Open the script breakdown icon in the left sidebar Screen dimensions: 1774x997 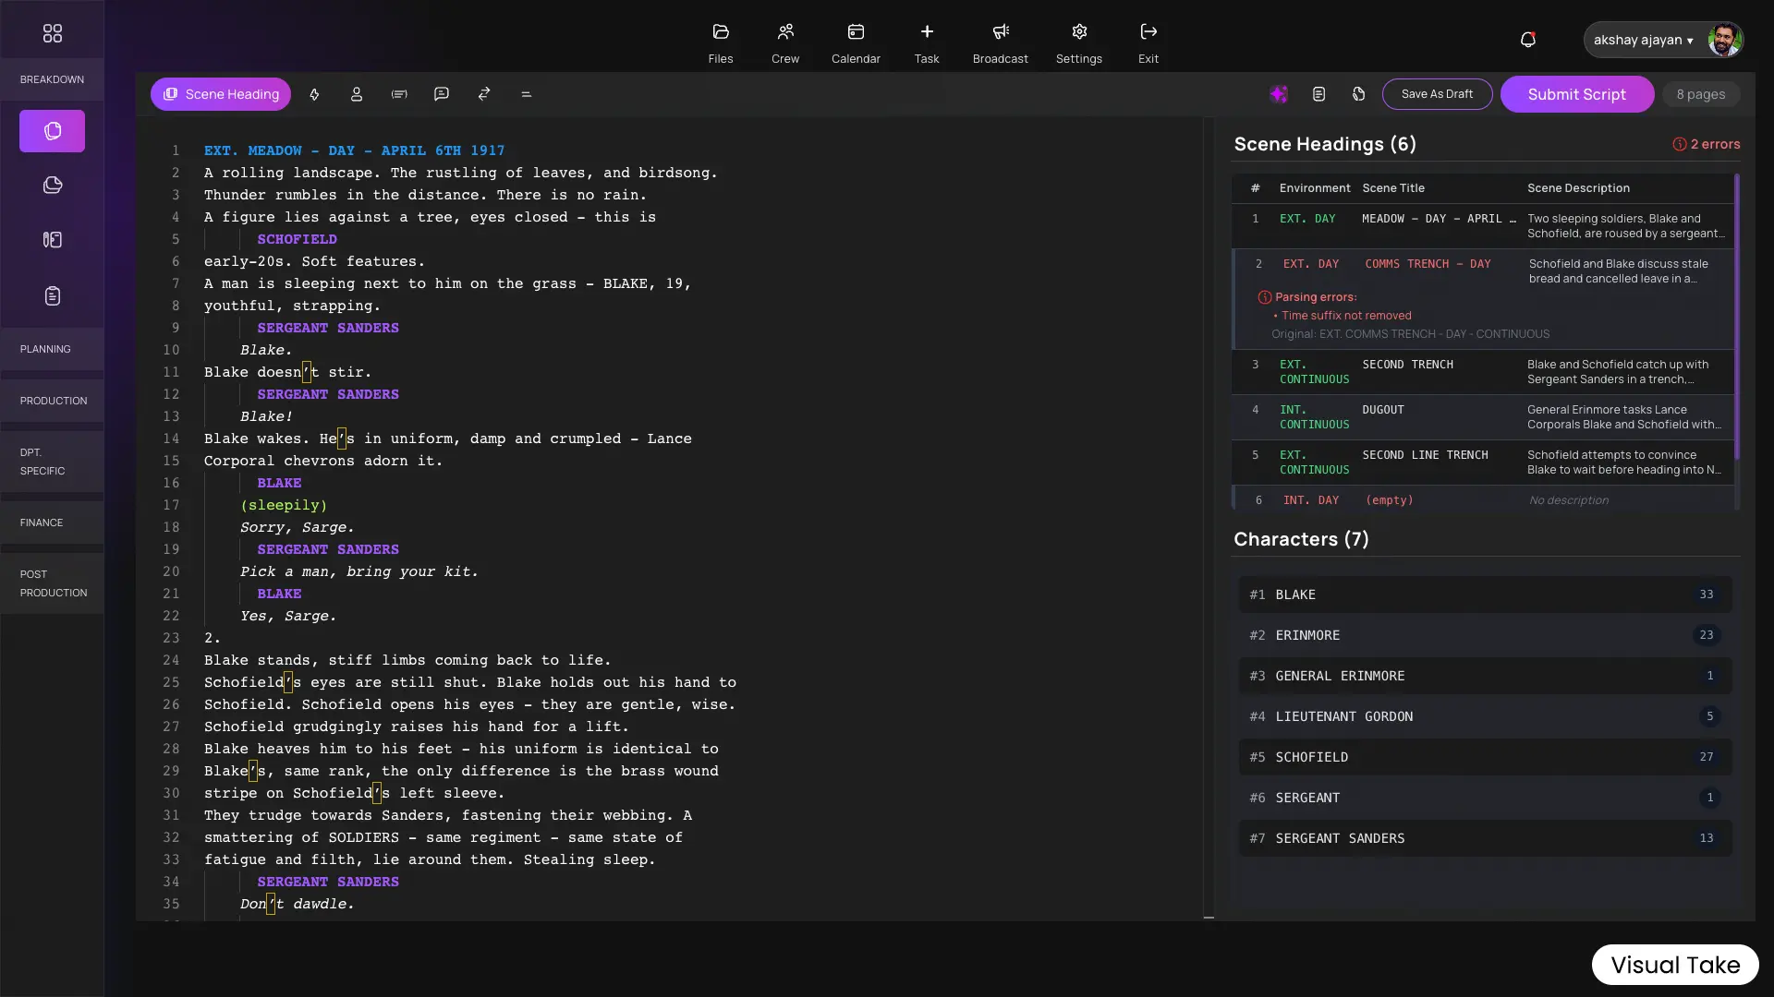[53, 131]
